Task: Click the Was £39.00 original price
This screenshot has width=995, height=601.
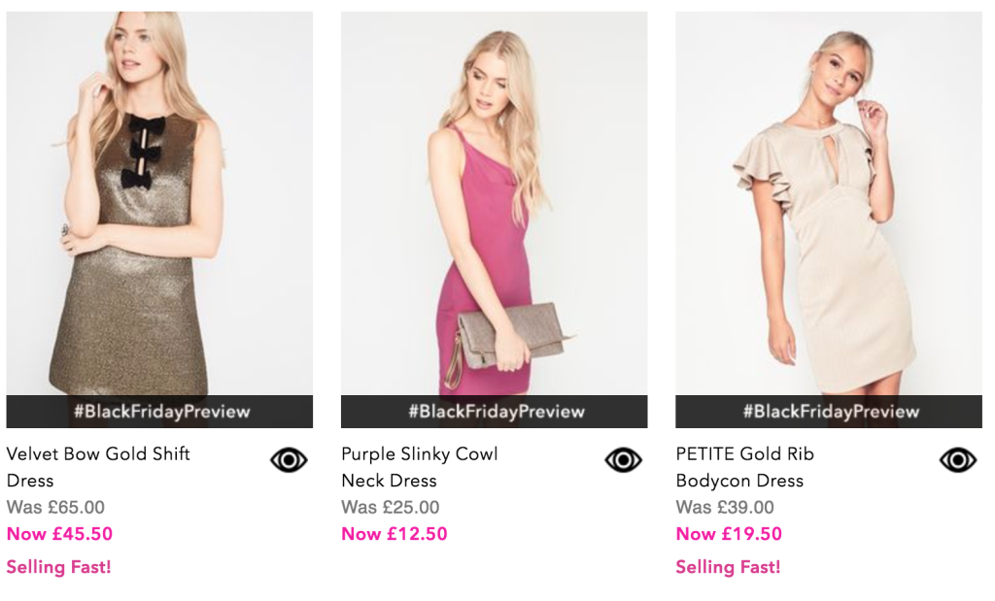Action: tap(725, 508)
